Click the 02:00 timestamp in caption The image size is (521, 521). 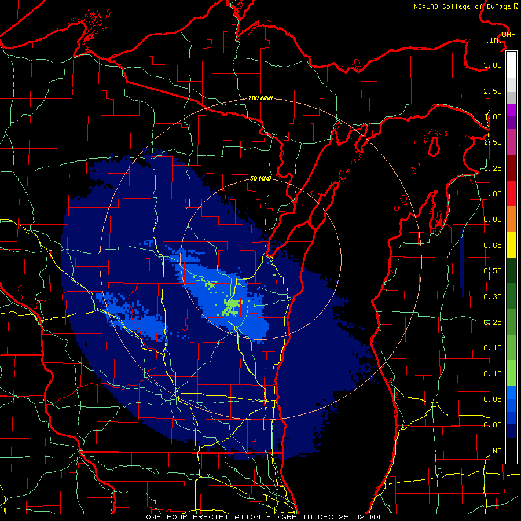367,517
